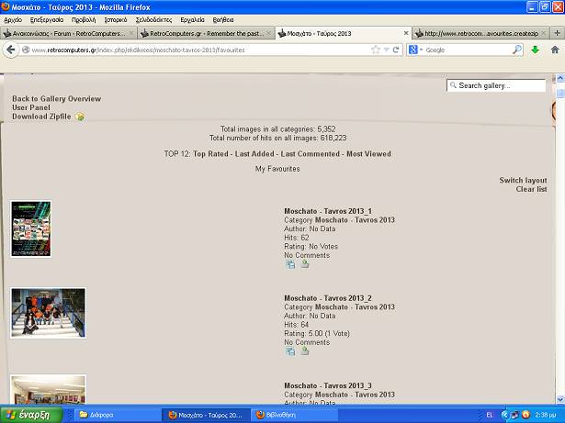Click the first icon under Moschato - Tavros 2013_1
Screen dimensions: 565x423
click(290, 264)
